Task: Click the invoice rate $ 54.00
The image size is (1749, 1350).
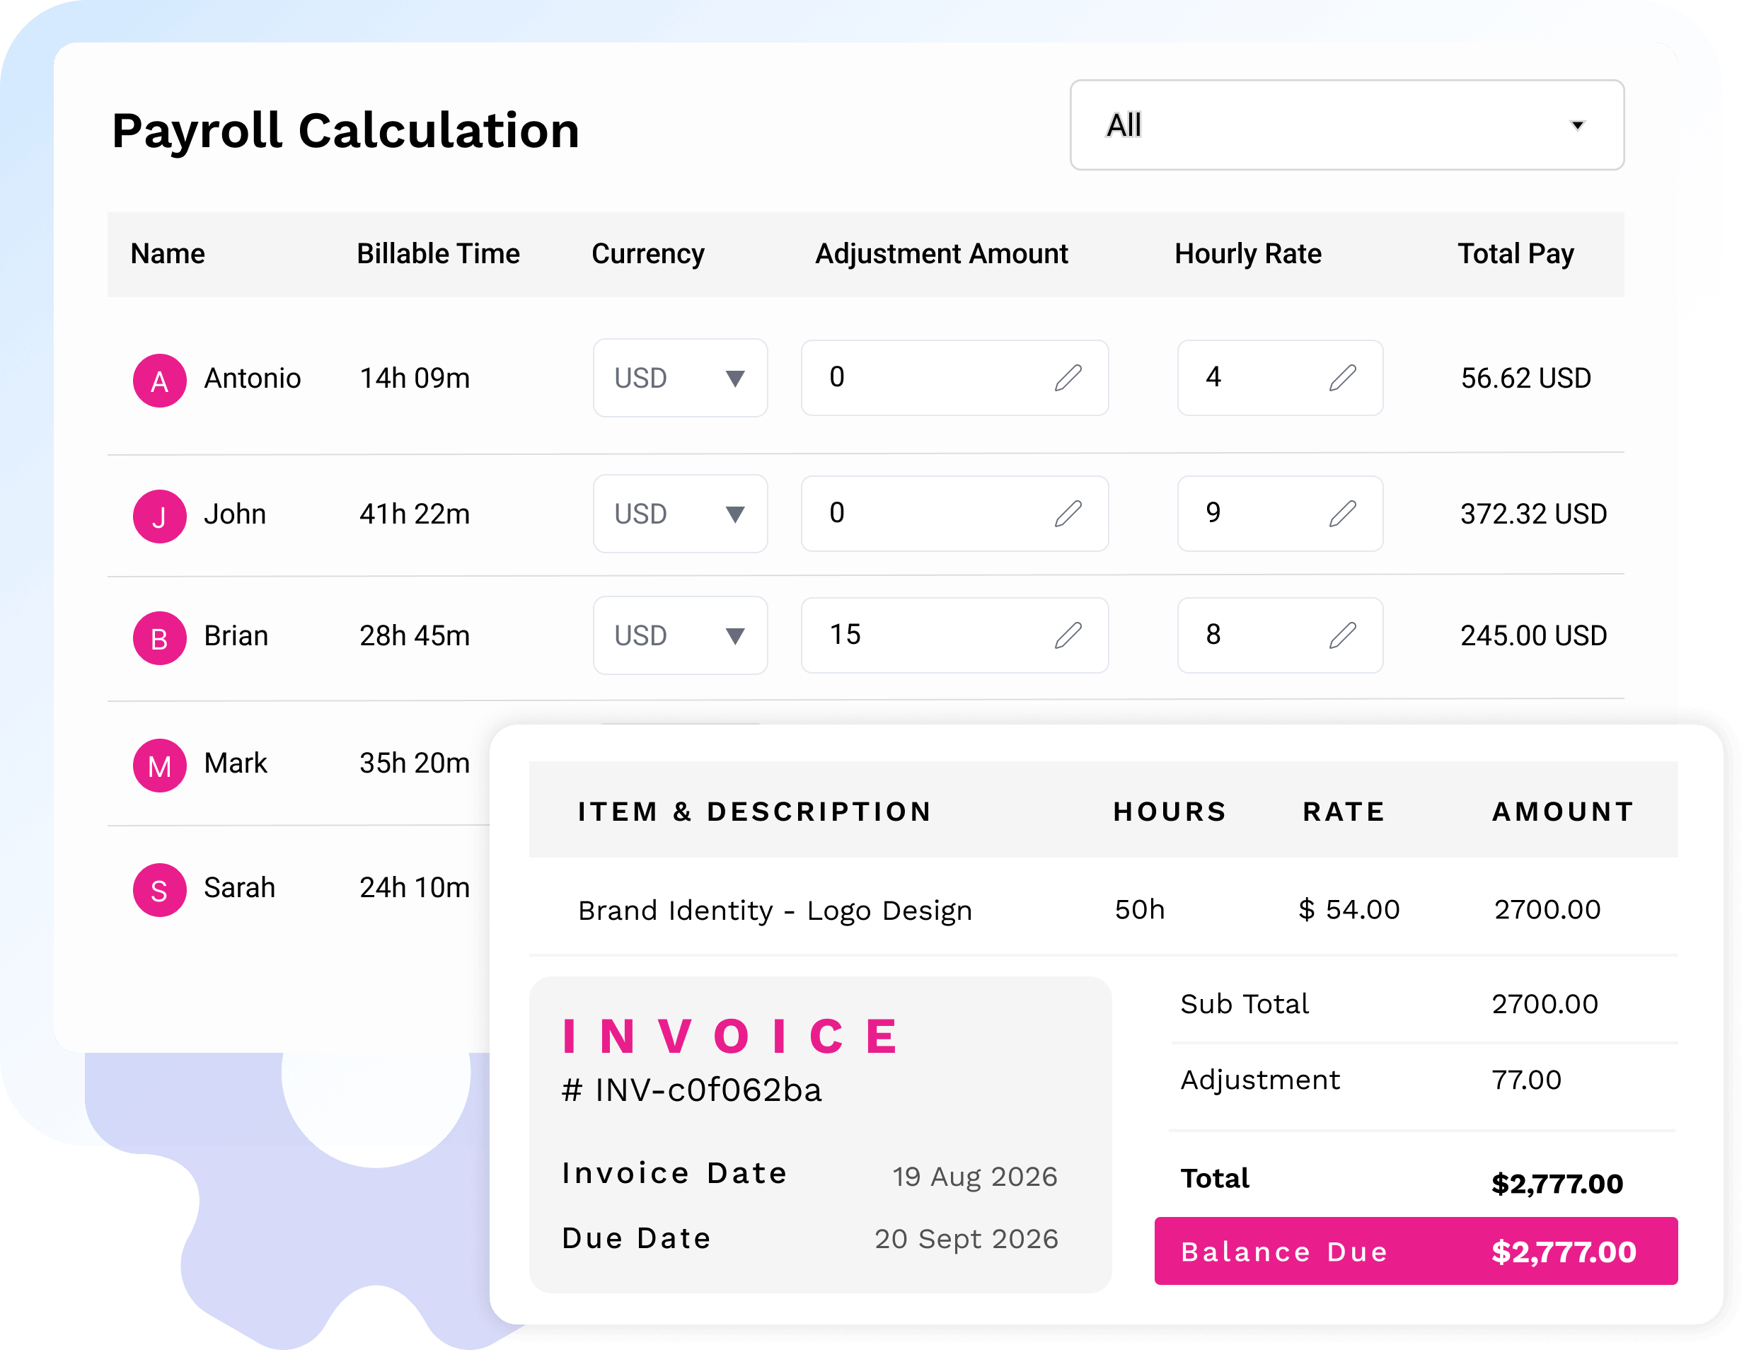Action: [1349, 908]
